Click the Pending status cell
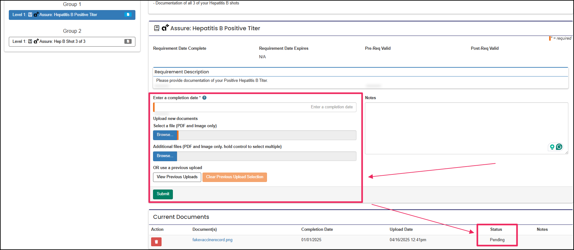Image resolution: width=574 pixels, height=250 pixels. pos(497,240)
